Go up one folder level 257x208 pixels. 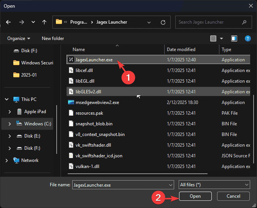click(x=44, y=22)
